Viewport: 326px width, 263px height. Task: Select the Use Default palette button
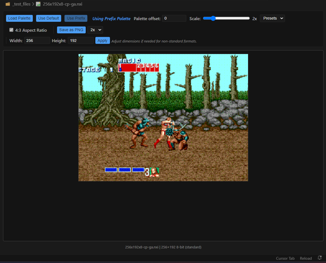[49, 18]
